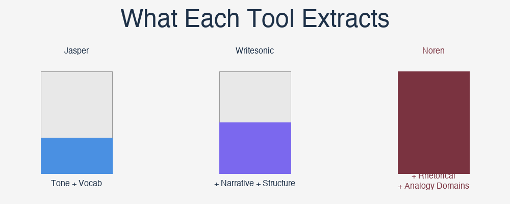
Task: Click the word "Narrative" under Writesonic's bar
Action: 237,183
